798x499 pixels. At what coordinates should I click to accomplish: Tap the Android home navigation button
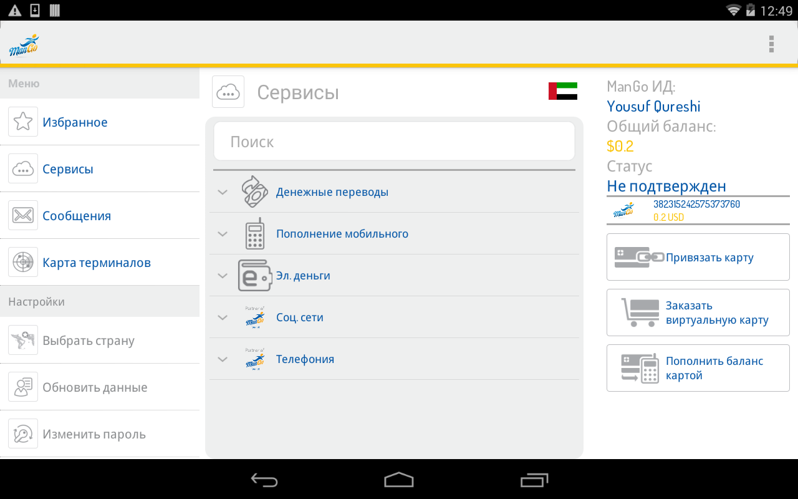399,480
